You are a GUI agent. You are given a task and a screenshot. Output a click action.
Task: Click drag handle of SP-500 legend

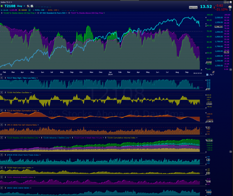(x=38, y=13)
